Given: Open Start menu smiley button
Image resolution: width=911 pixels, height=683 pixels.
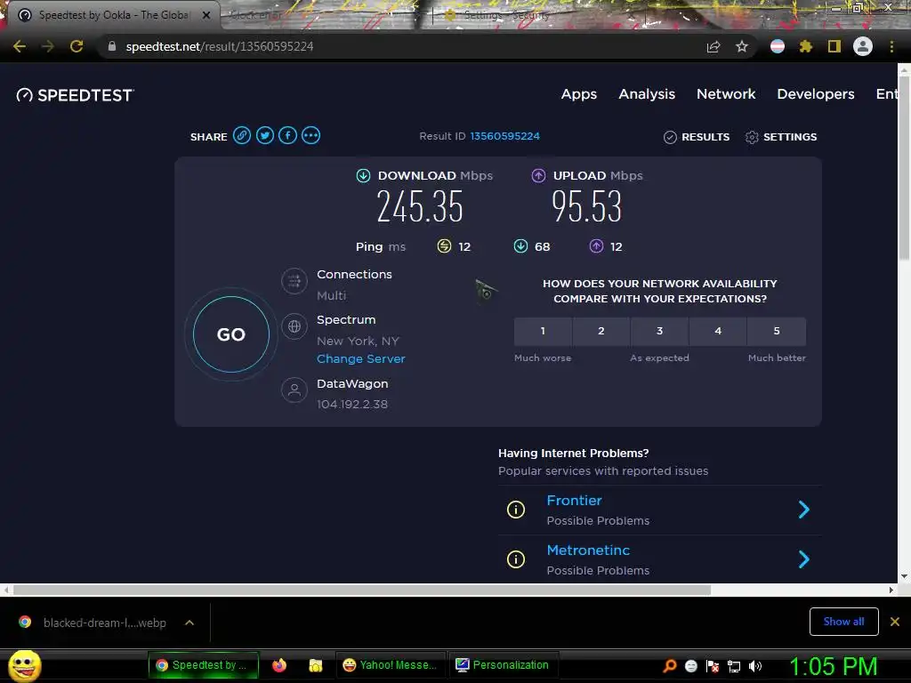Looking at the screenshot, I should pos(24,665).
